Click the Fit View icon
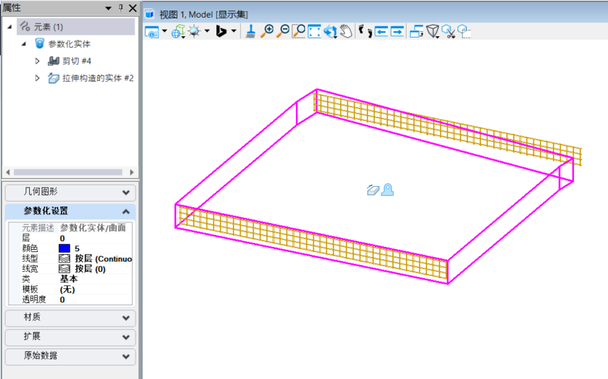The image size is (608, 379). tap(314, 31)
